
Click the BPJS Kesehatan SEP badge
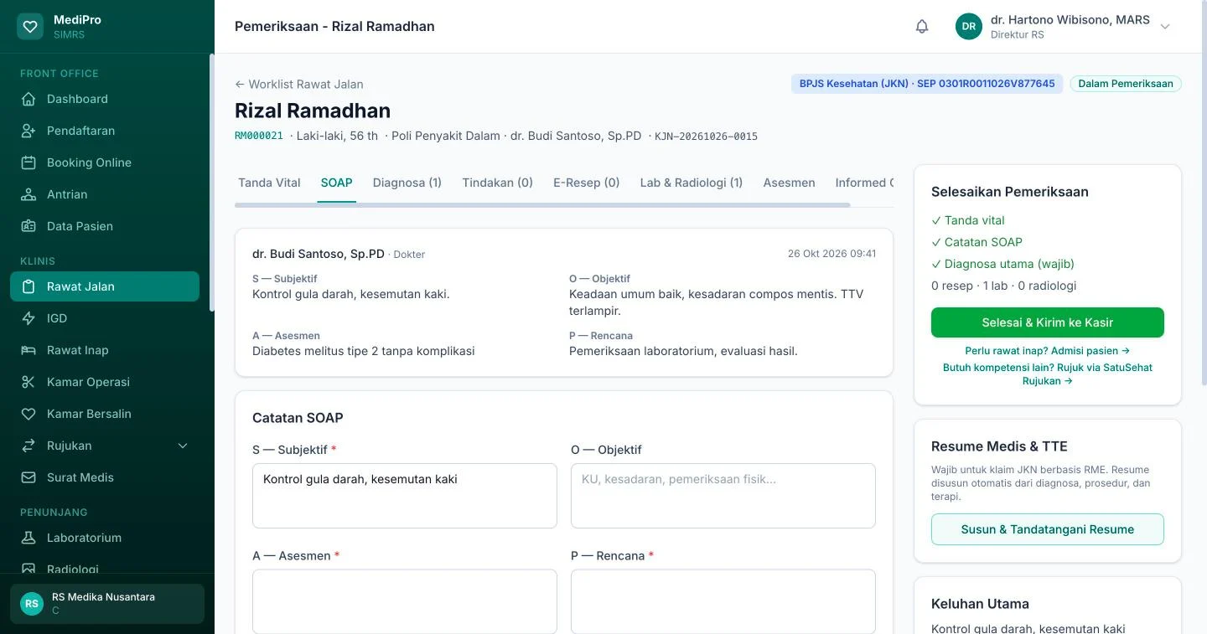pos(927,84)
